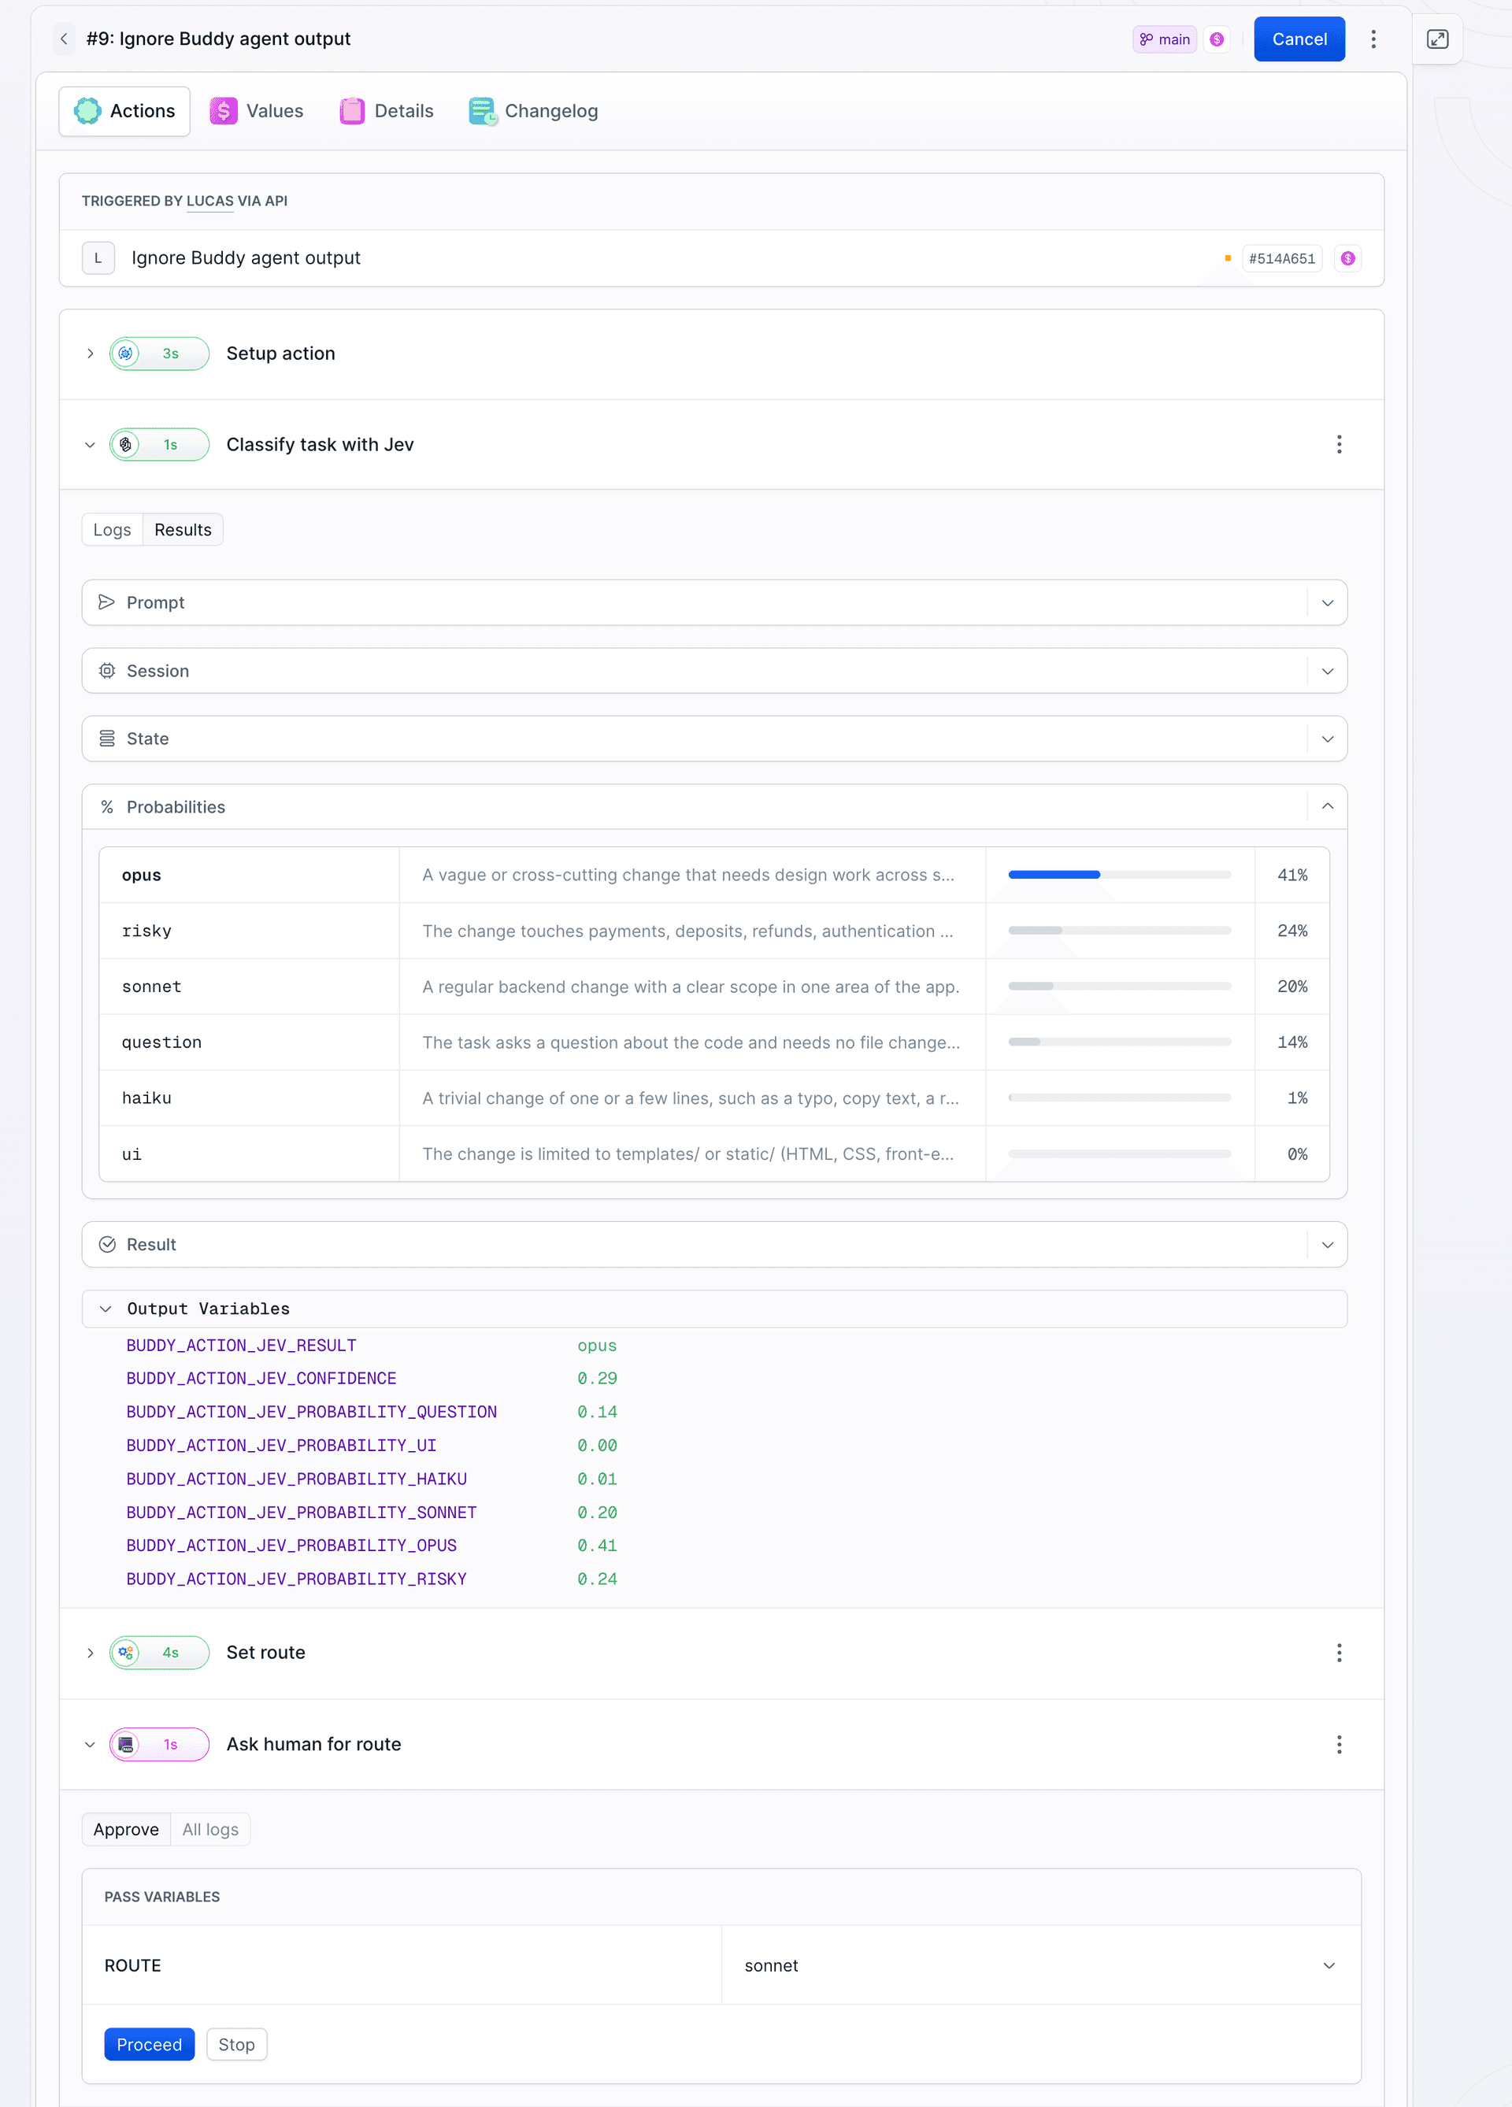Screen dimensions: 1512x2107
Task: Open the Details tab
Action: [x=387, y=112]
